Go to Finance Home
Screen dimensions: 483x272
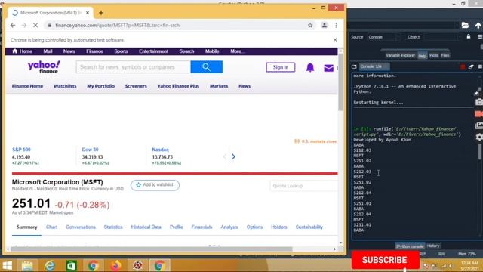27,86
